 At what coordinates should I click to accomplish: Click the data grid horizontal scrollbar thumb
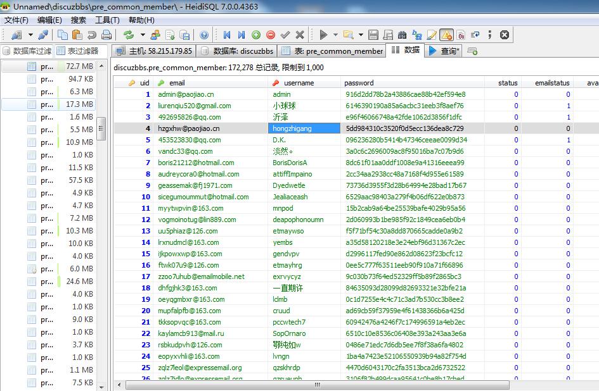click(x=318, y=385)
